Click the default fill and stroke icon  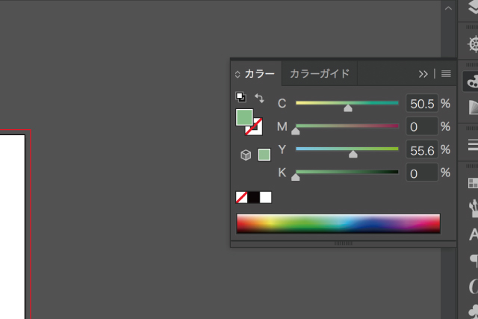240,97
